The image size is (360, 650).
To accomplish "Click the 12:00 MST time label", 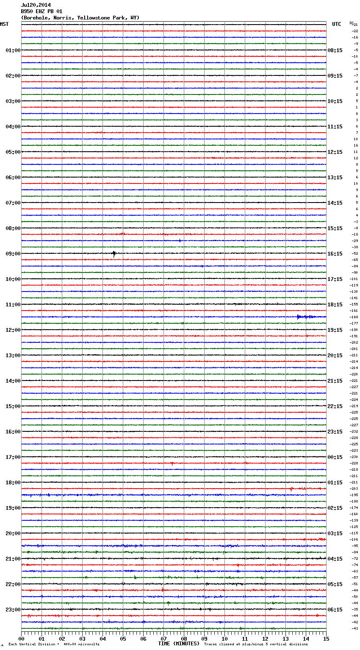I will [13, 330].
